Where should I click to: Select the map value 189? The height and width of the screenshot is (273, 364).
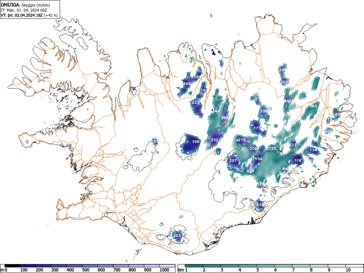pyautogui.click(x=198, y=77)
